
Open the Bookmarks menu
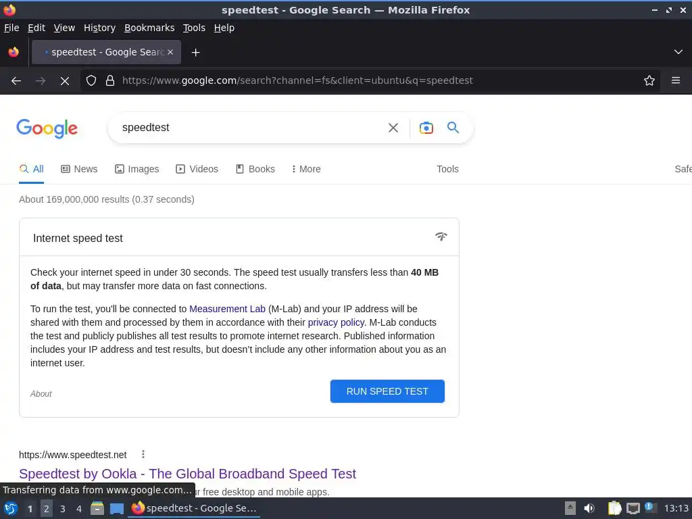pyautogui.click(x=149, y=28)
